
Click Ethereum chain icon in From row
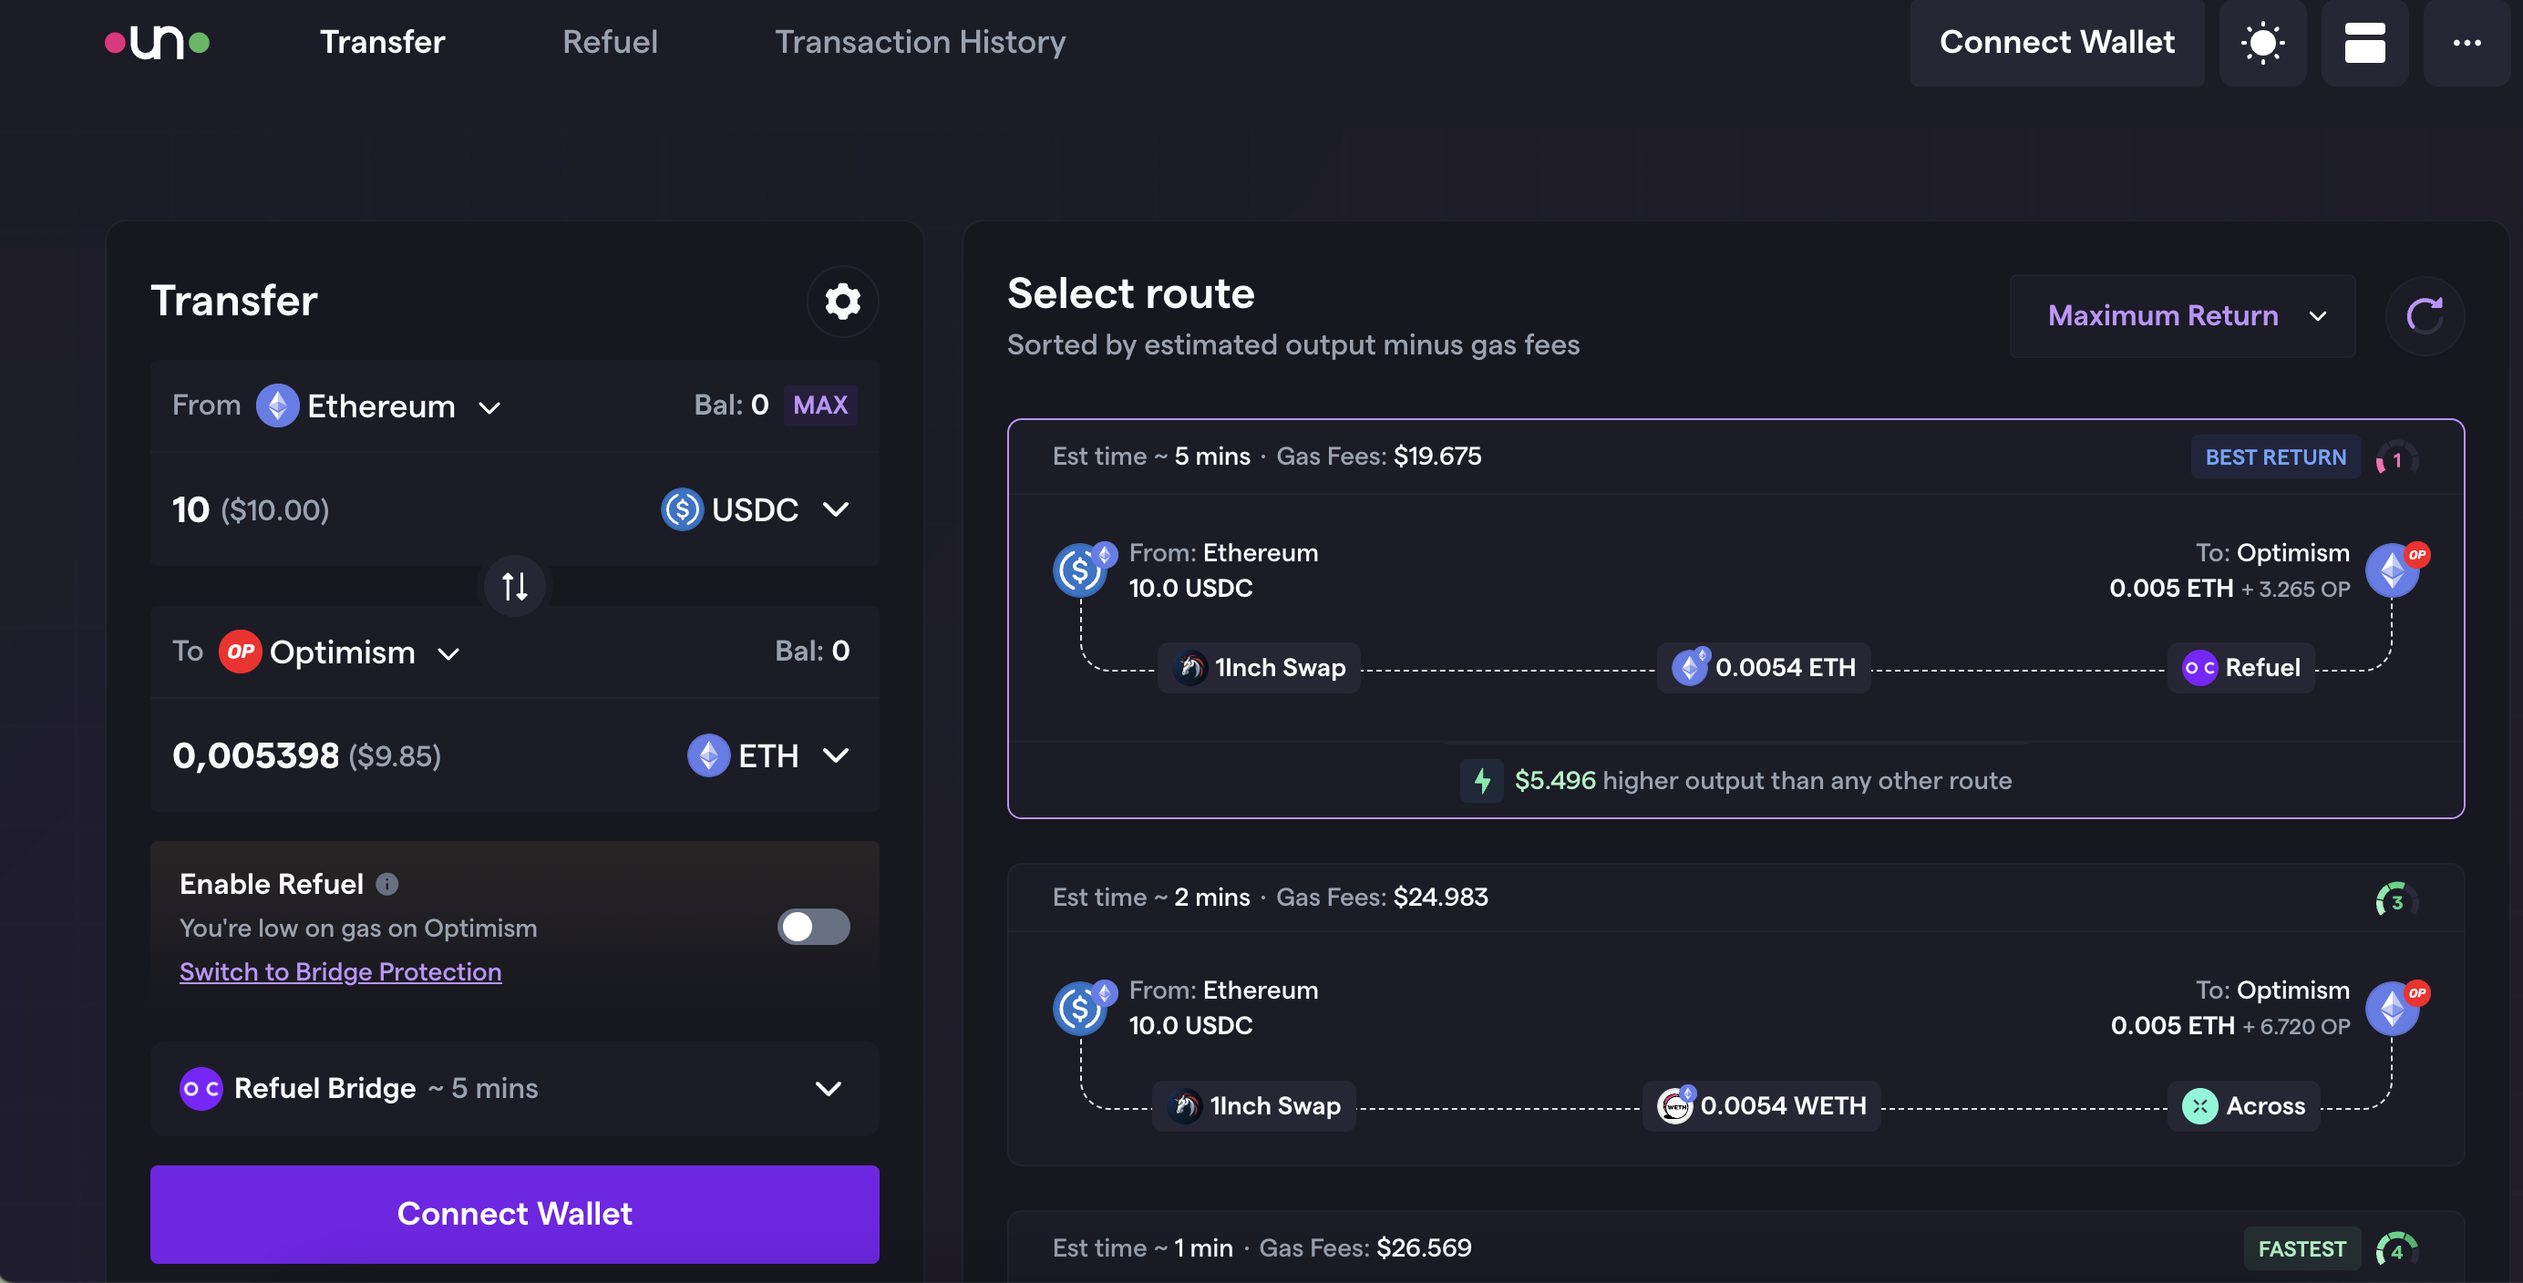[277, 405]
